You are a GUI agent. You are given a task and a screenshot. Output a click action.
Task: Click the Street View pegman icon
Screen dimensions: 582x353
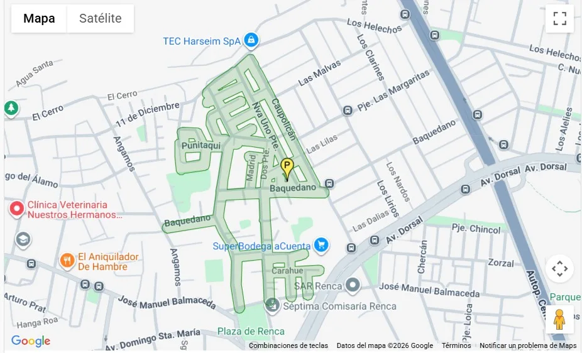[559, 319]
